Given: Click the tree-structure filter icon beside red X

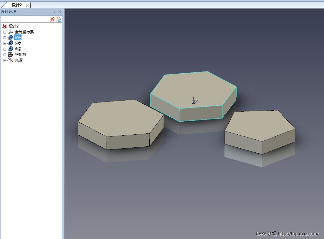Looking at the screenshot, I should pos(59,19).
